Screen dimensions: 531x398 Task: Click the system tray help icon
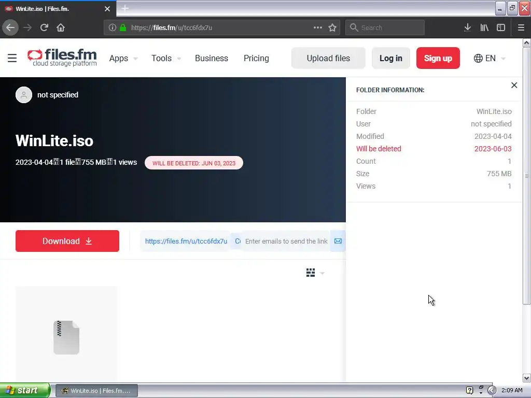pyautogui.click(x=469, y=390)
